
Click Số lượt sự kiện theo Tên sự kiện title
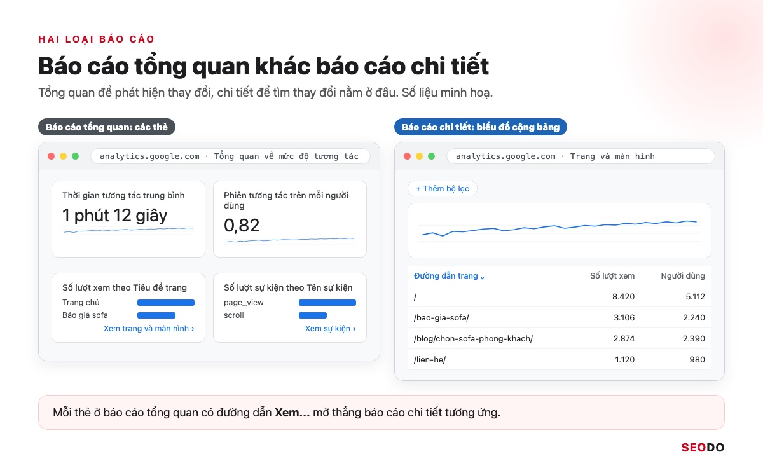point(288,287)
